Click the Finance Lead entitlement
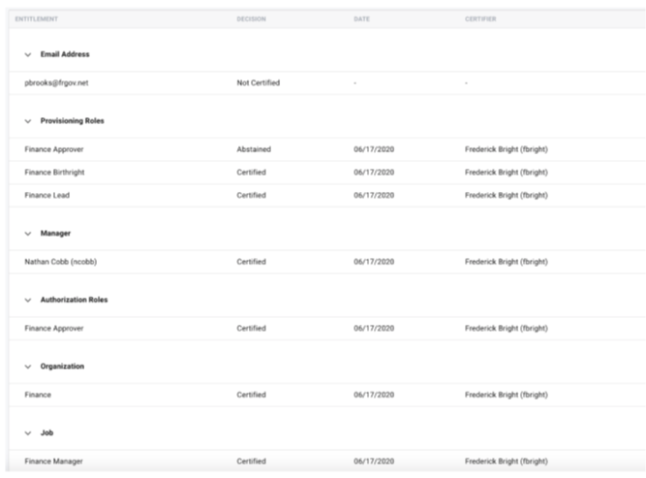The image size is (646, 478). 47,195
